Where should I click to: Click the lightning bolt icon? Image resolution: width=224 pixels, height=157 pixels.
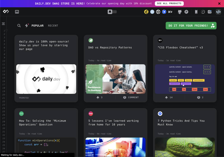(27, 26)
